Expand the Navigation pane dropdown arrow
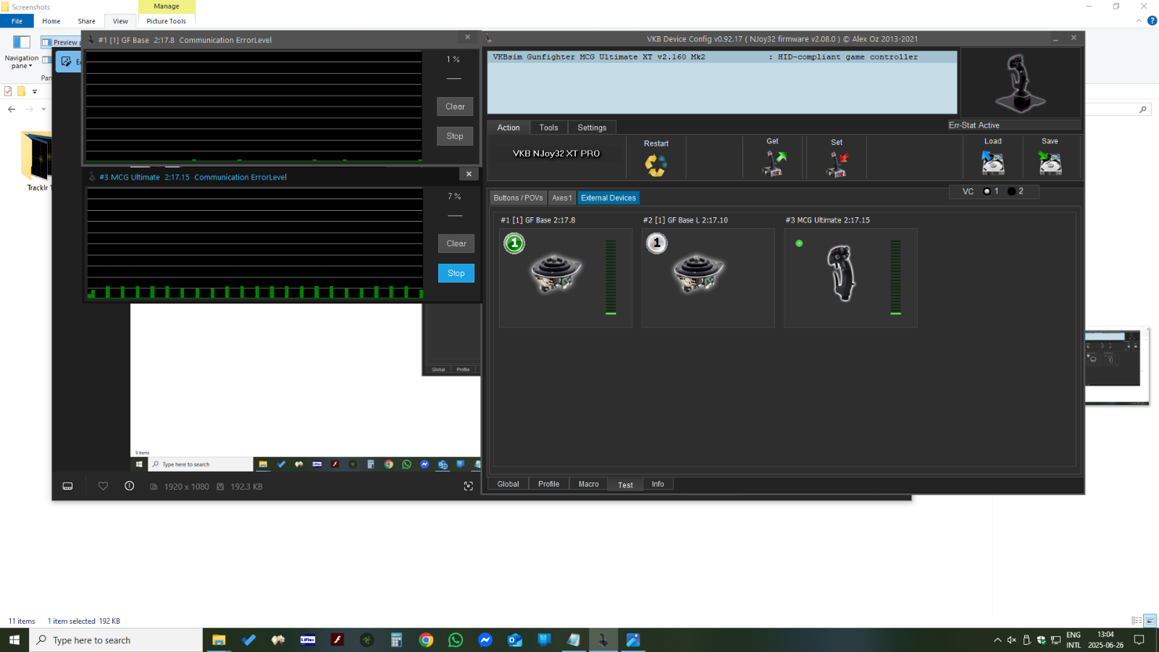The height and width of the screenshot is (652, 1159). (x=30, y=66)
